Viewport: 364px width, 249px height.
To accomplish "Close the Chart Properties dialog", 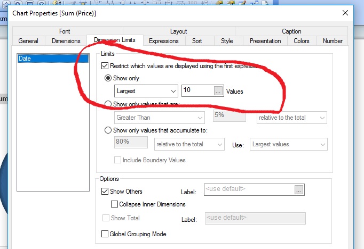I will 345,13.
